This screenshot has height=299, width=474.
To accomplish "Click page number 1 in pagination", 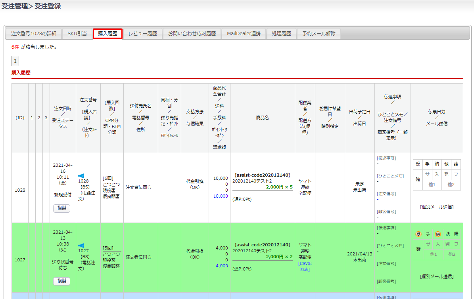I will [15, 61].
